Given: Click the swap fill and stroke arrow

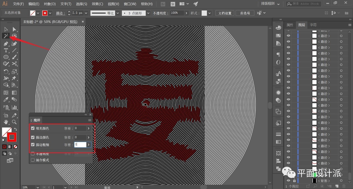Looking at the screenshot, I should [16, 129].
